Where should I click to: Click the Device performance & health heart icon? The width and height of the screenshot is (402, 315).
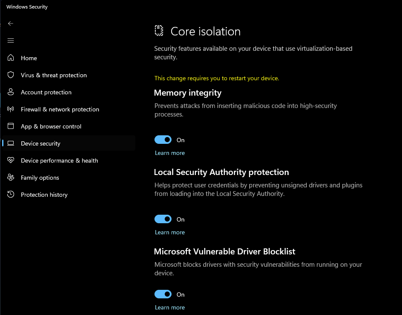(x=11, y=160)
